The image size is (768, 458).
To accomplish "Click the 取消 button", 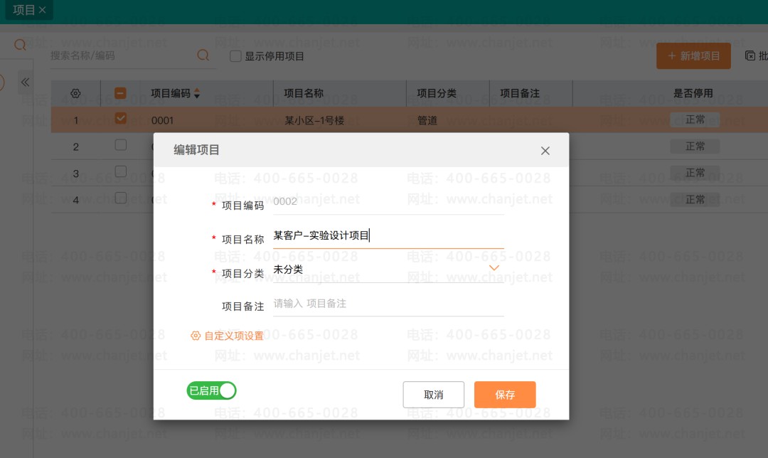I will pyautogui.click(x=434, y=394).
